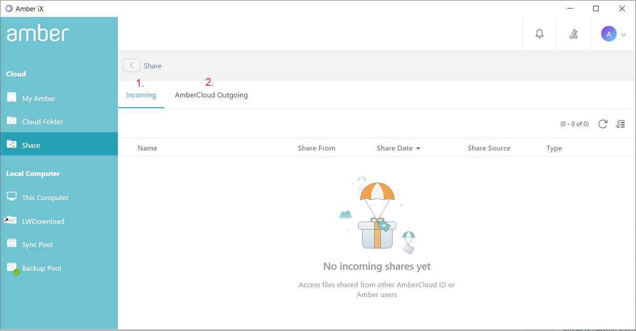Click the Amber iX title bar app icon
This screenshot has width=636, height=331.
click(9, 8)
